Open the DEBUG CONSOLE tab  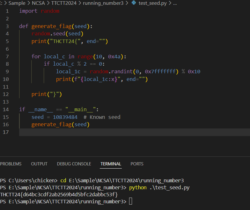point(74,164)
